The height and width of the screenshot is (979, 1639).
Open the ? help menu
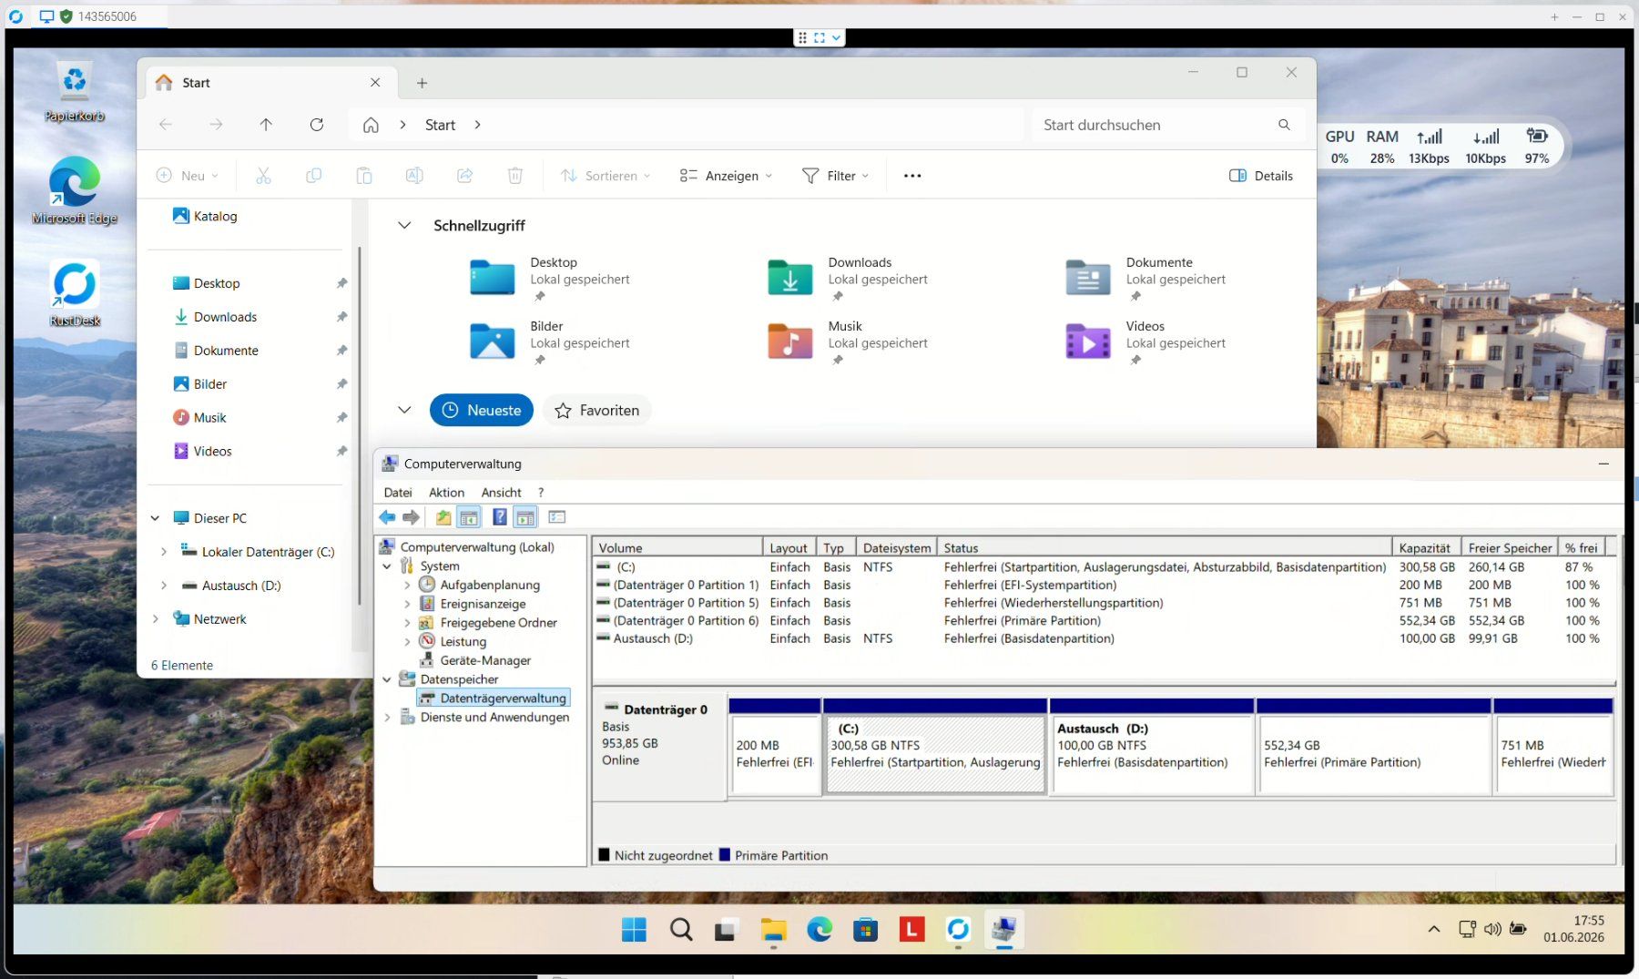[541, 493]
